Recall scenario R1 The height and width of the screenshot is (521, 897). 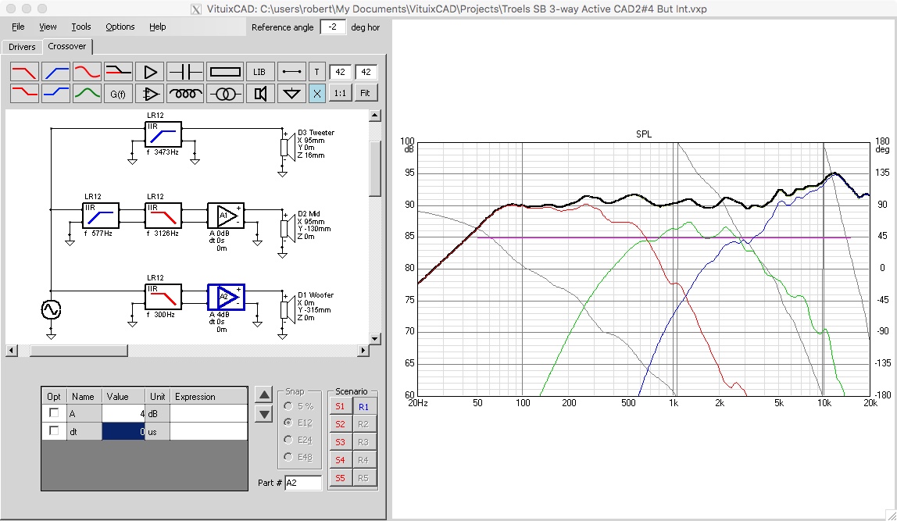click(x=364, y=407)
